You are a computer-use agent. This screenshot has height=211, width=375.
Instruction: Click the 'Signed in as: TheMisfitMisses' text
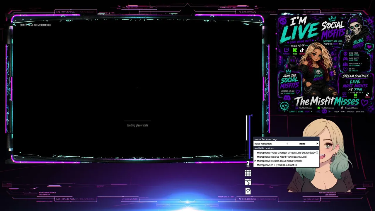pos(35,25)
